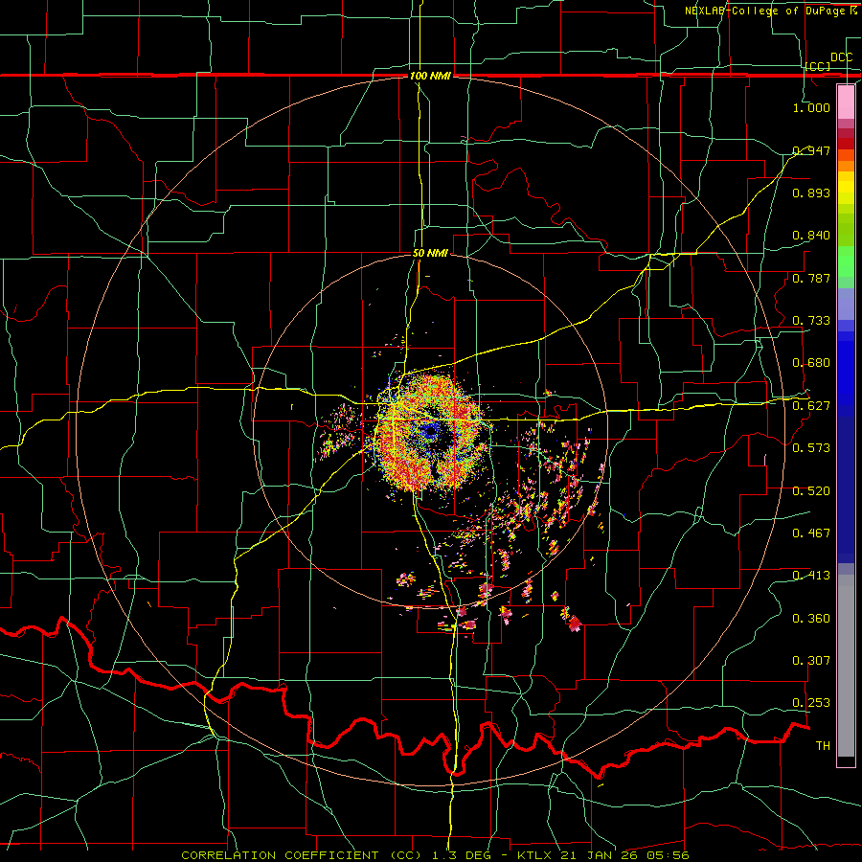Image resolution: width=862 pixels, height=862 pixels.
Task: Select the 0.573 scale value
Action: pyautogui.click(x=811, y=448)
